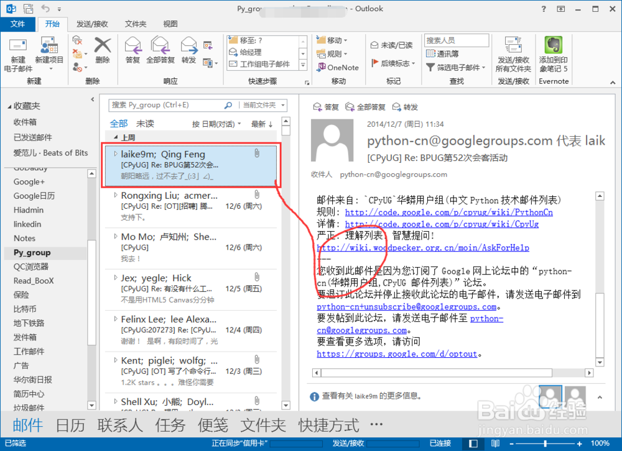Switch to the 文件夹 tab
This screenshot has width=622, height=451.
[x=136, y=24]
